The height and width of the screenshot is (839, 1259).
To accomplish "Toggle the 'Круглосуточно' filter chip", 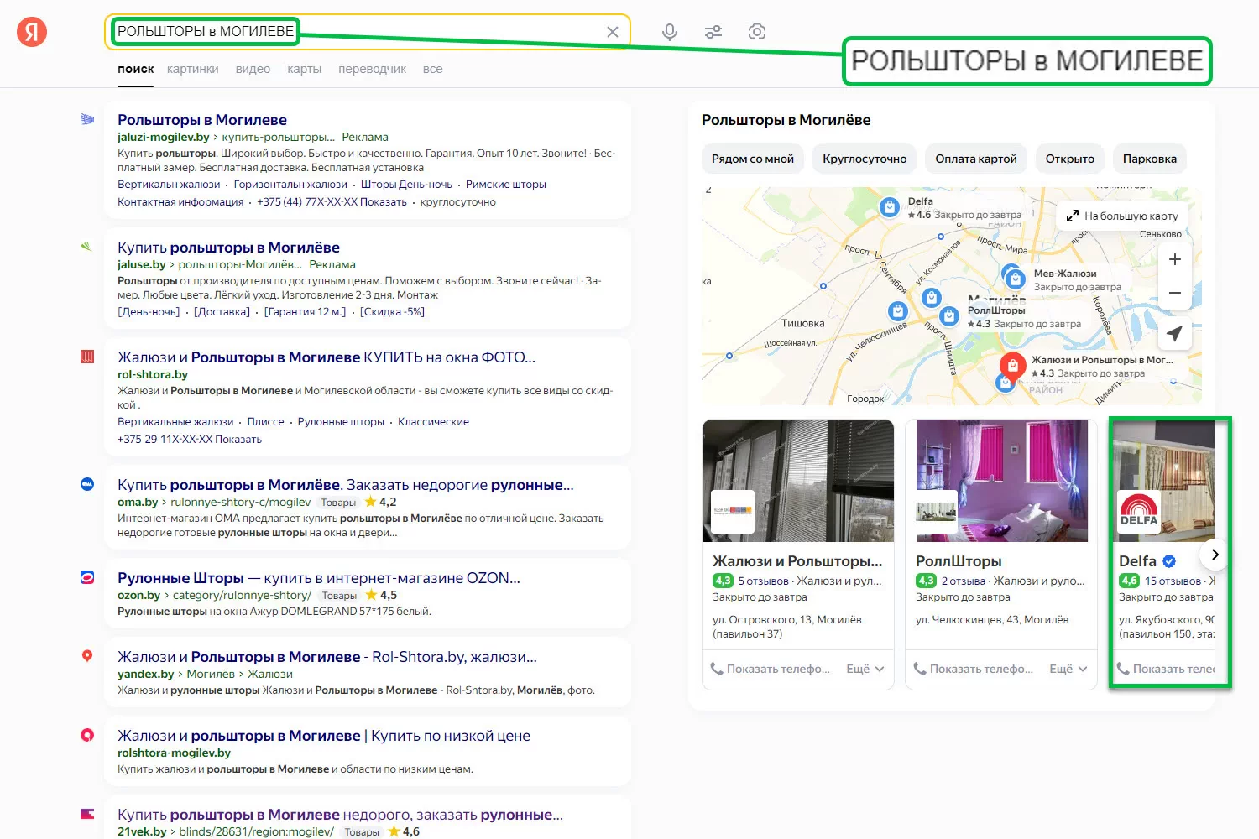I will pyautogui.click(x=865, y=159).
